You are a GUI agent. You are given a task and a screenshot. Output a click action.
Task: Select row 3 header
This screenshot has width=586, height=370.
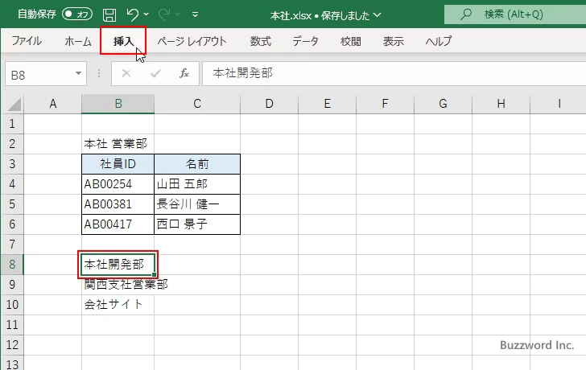pos(12,164)
